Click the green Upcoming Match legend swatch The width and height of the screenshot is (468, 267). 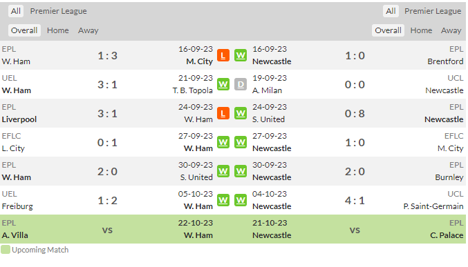click(x=6, y=250)
